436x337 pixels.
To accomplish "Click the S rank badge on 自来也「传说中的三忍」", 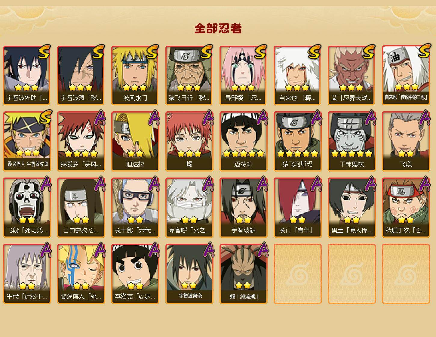I will (424, 51).
